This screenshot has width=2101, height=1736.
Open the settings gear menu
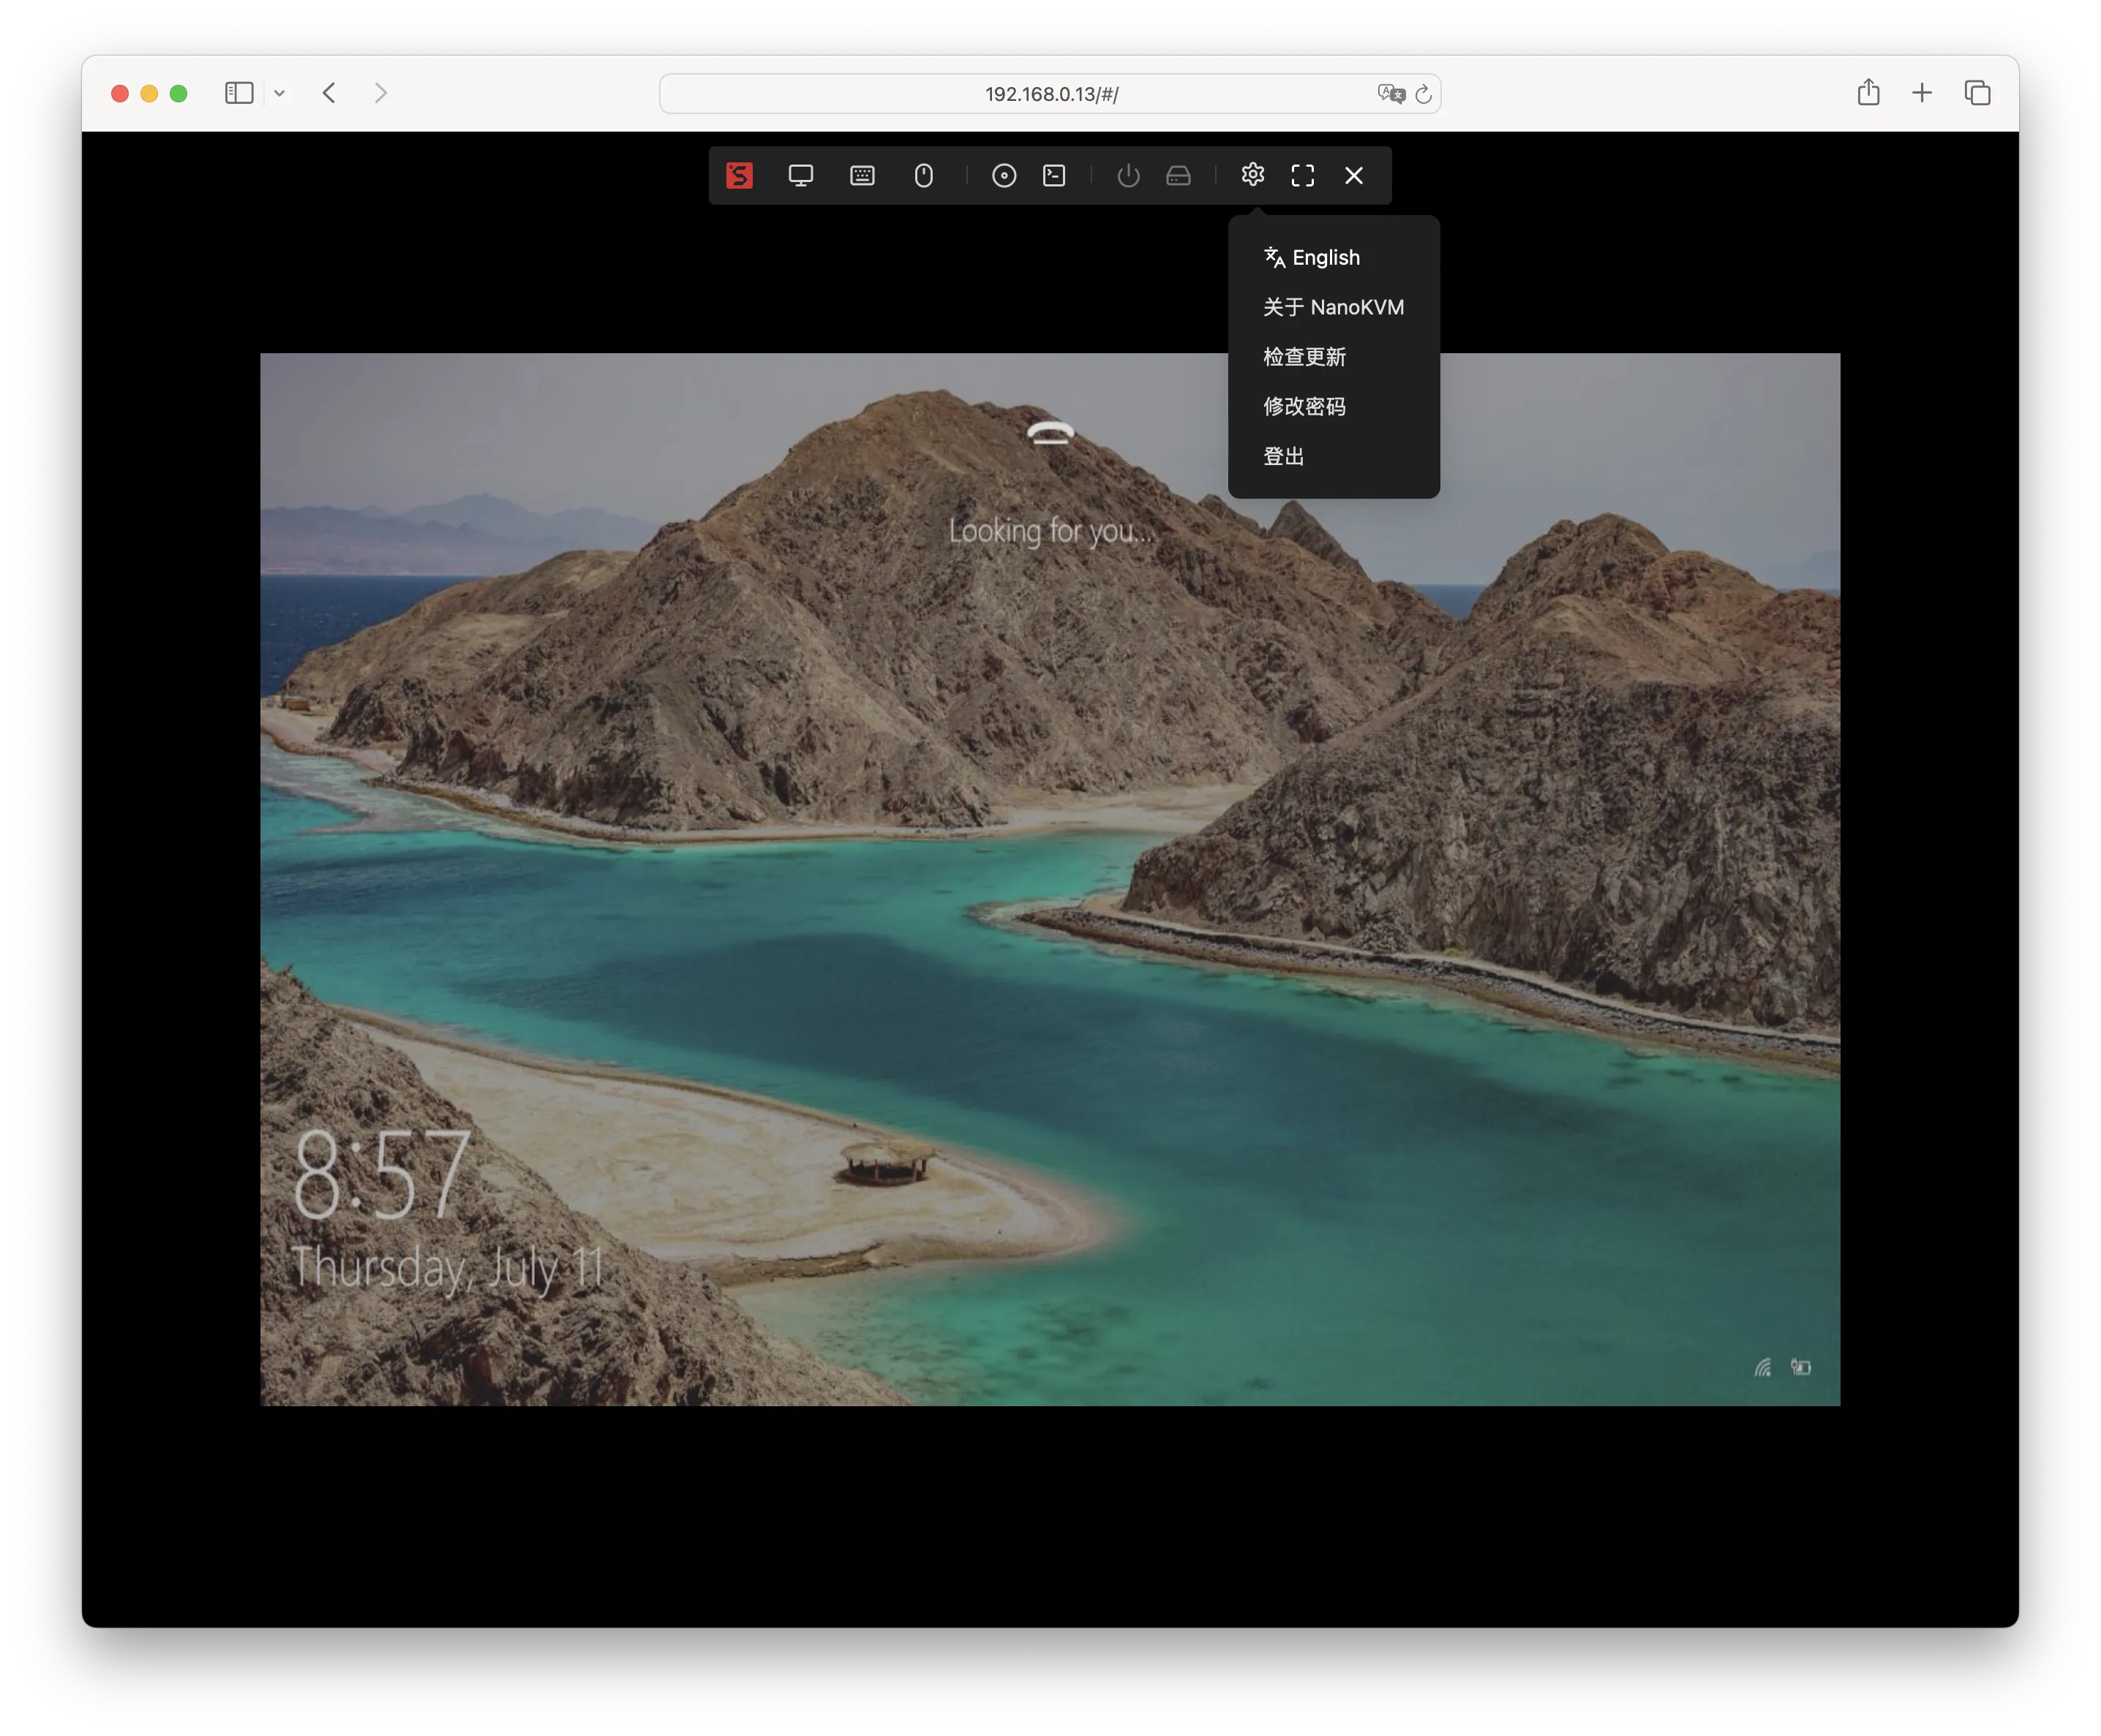click(x=1252, y=175)
